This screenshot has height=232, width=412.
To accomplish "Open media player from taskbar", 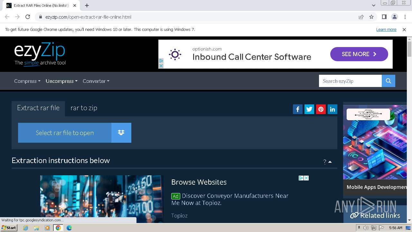I will pos(47,228).
